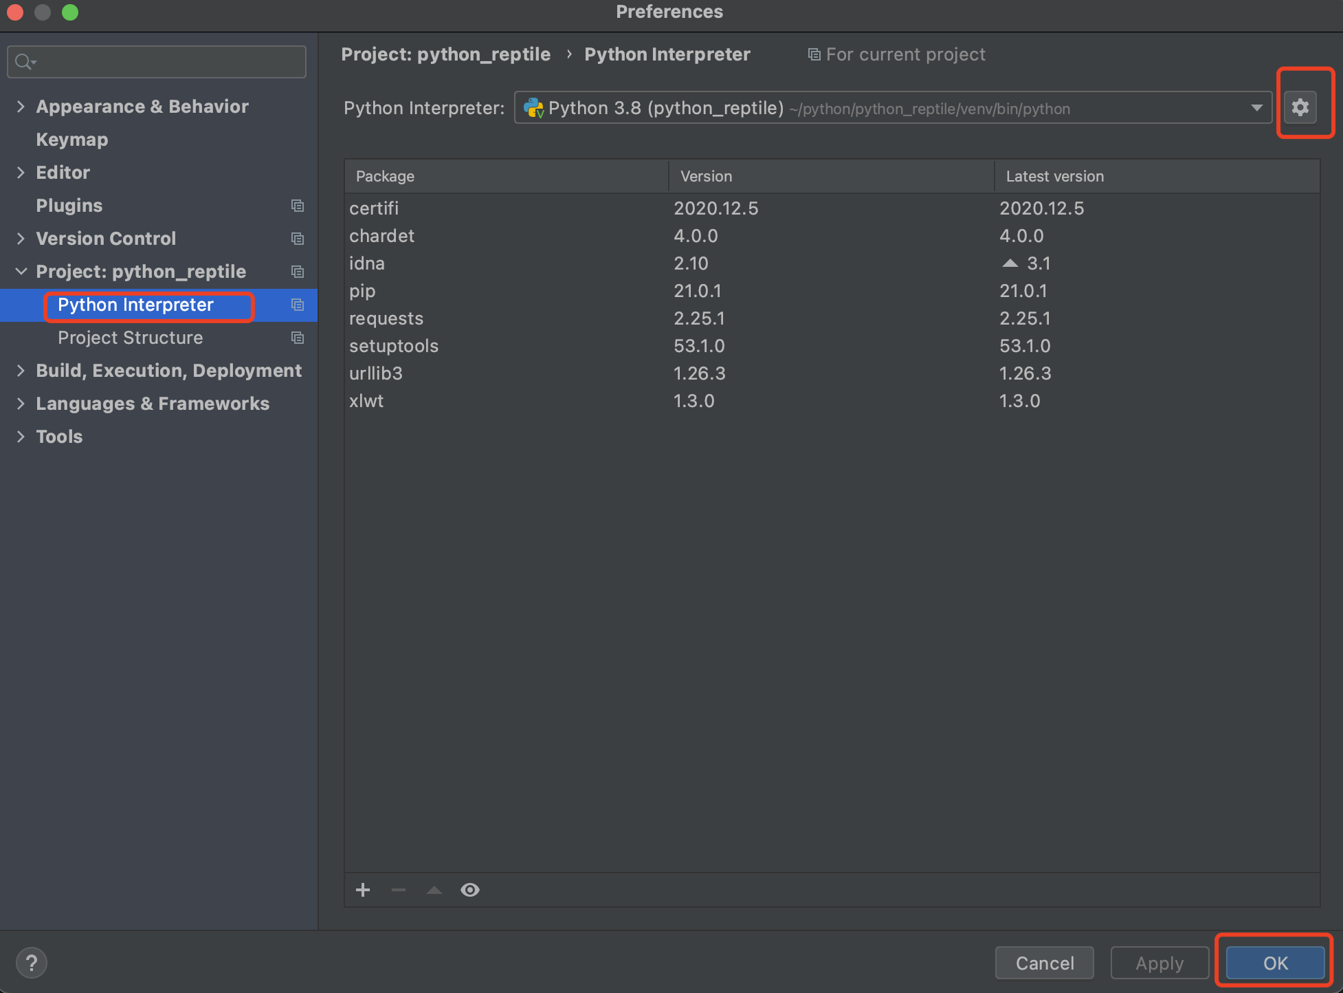This screenshot has height=993, width=1343.
Task: Click the Version column header
Action: pyautogui.click(x=832, y=176)
